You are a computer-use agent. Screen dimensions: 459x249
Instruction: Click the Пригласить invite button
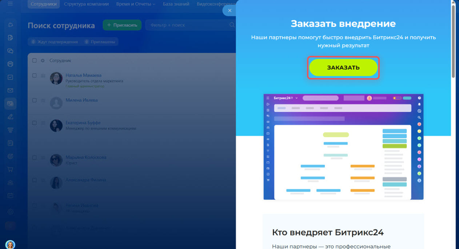pyautogui.click(x=122, y=25)
